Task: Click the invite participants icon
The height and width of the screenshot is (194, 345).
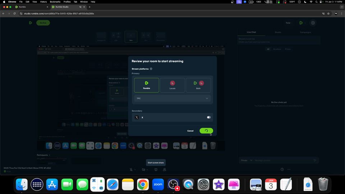Action: click(x=164, y=170)
